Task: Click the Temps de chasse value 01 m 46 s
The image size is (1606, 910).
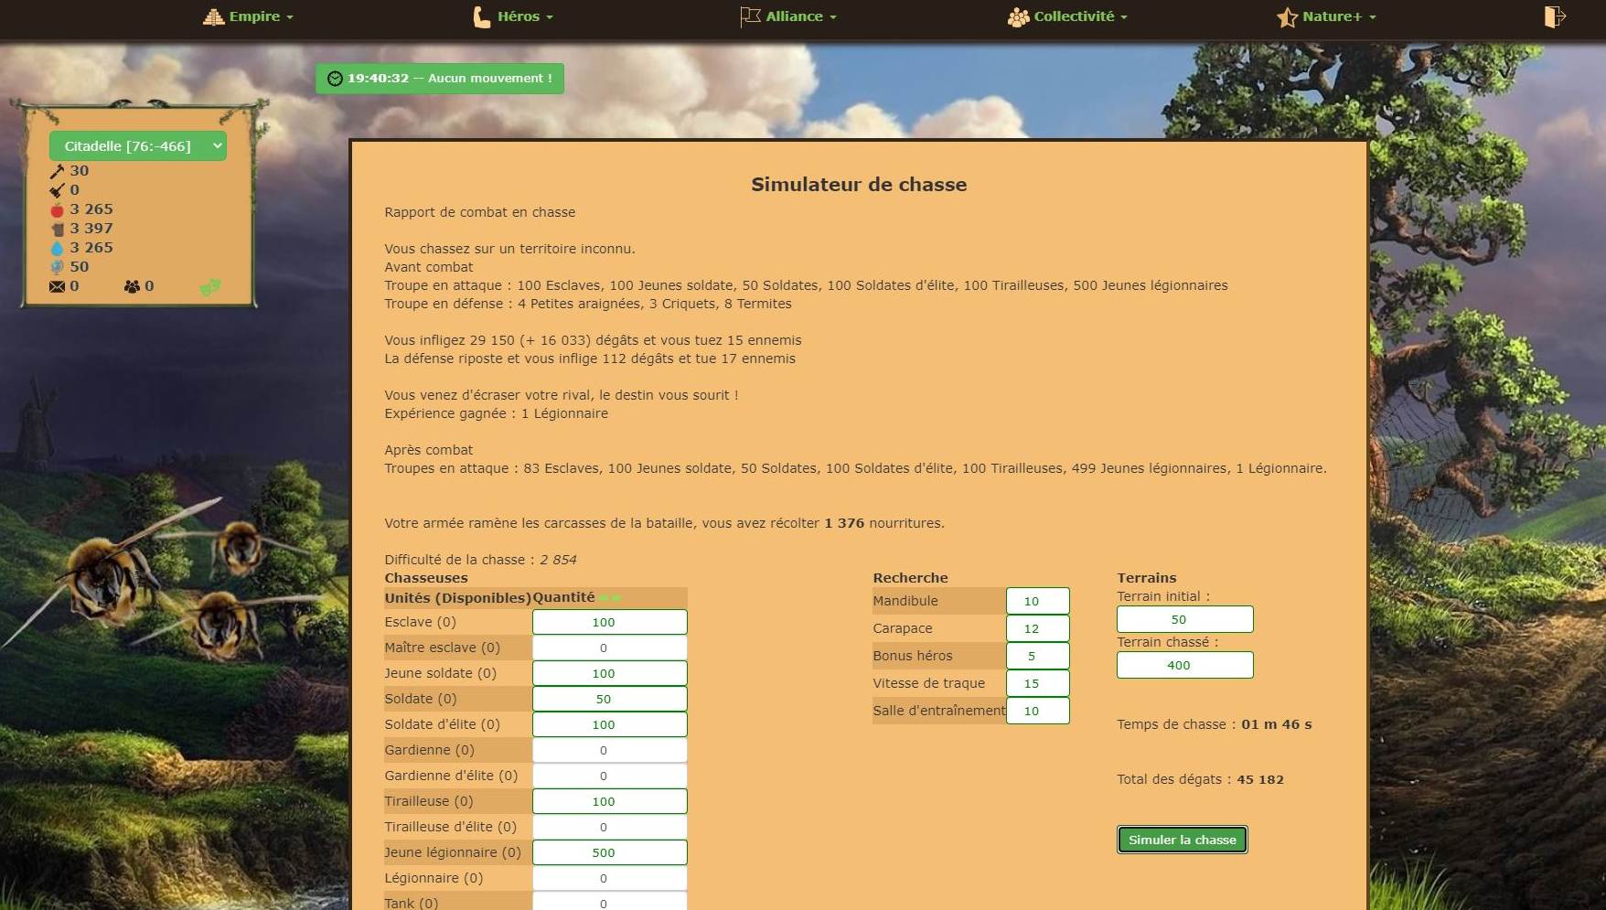Action: coord(1277,724)
